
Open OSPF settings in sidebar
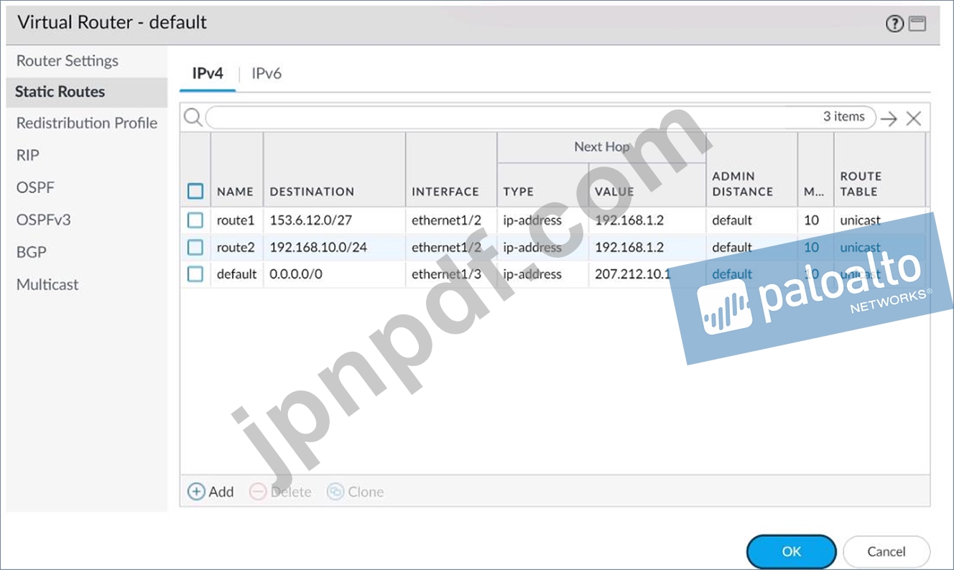(35, 188)
